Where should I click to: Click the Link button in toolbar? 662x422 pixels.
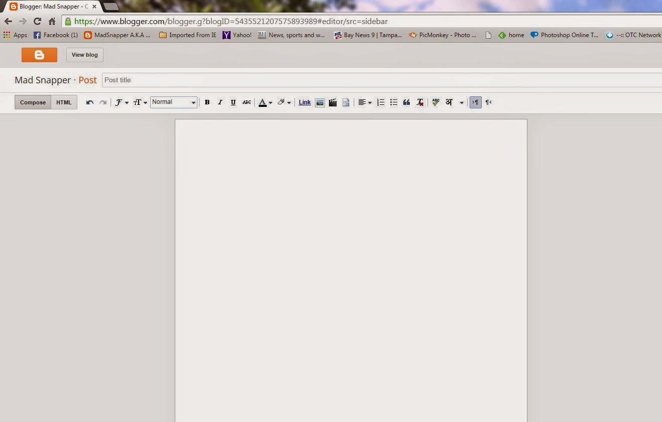pos(305,102)
